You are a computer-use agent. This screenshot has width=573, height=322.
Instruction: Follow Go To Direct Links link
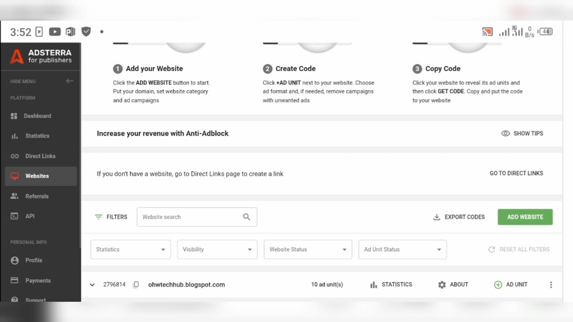point(516,173)
